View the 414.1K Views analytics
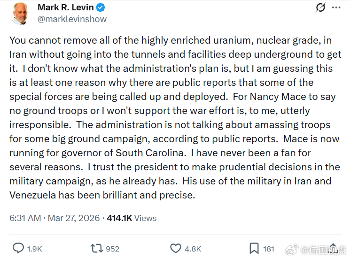Viewport: 350px width, 259px height. pyautogui.click(x=132, y=218)
